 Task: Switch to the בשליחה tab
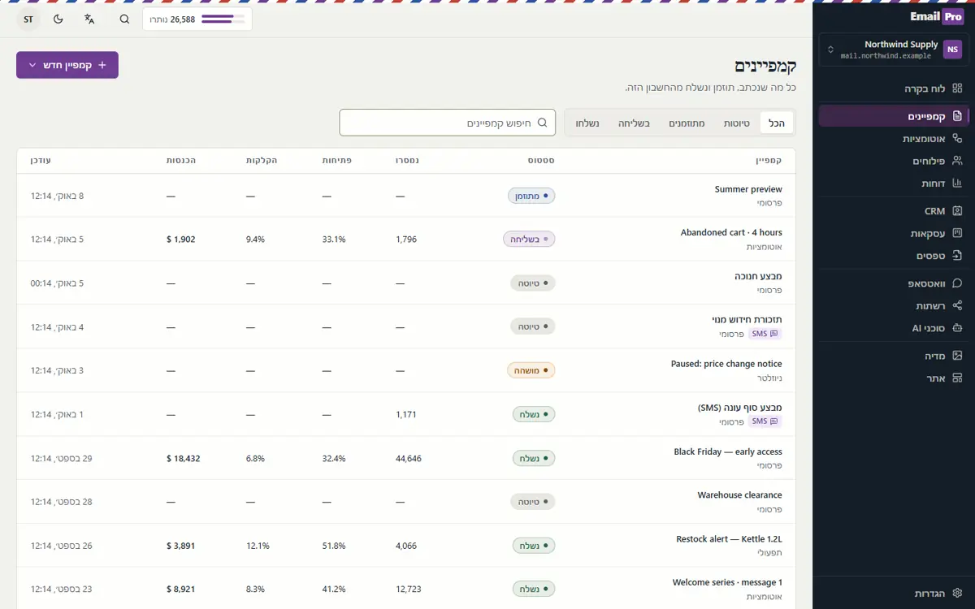(x=634, y=123)
